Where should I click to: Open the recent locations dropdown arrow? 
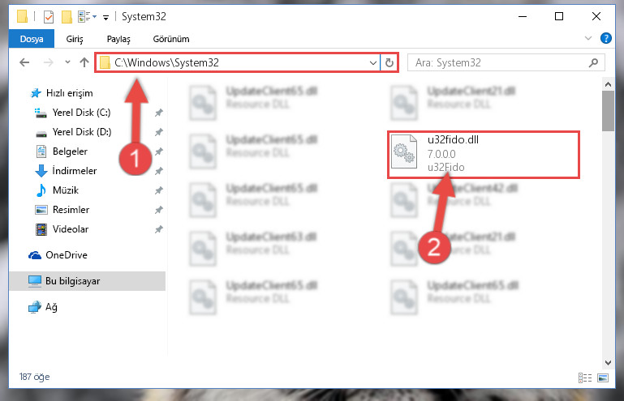click(x=67, y=62)
